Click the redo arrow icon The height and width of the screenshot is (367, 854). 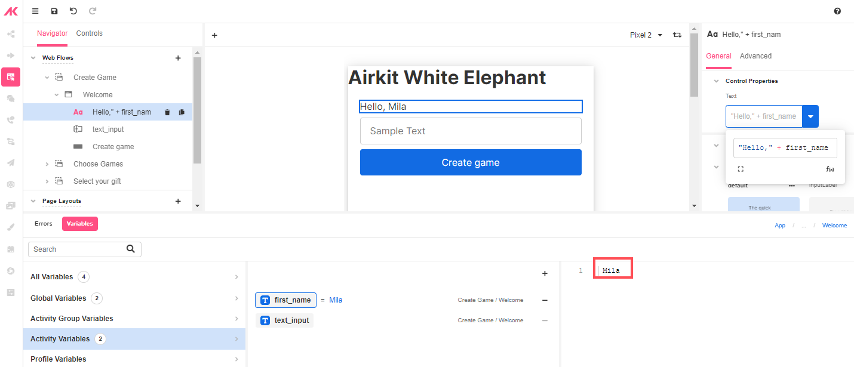point(93,11)
